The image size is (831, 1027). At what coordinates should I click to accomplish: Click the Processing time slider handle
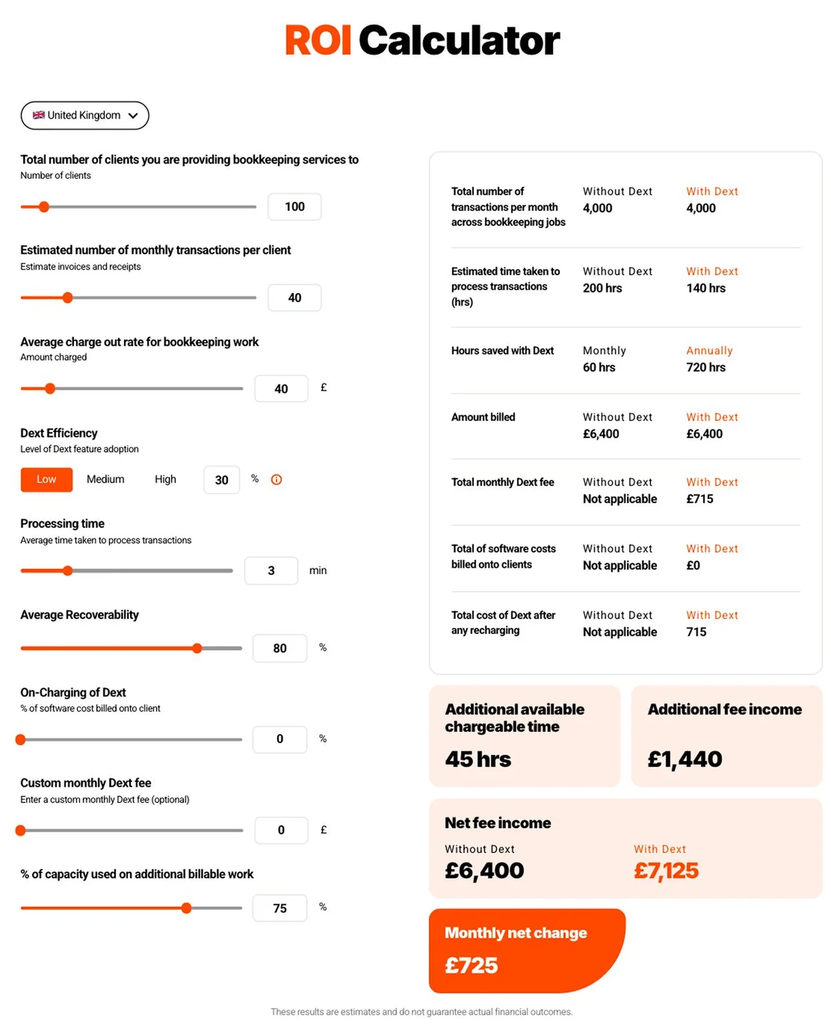click(68, 571)
